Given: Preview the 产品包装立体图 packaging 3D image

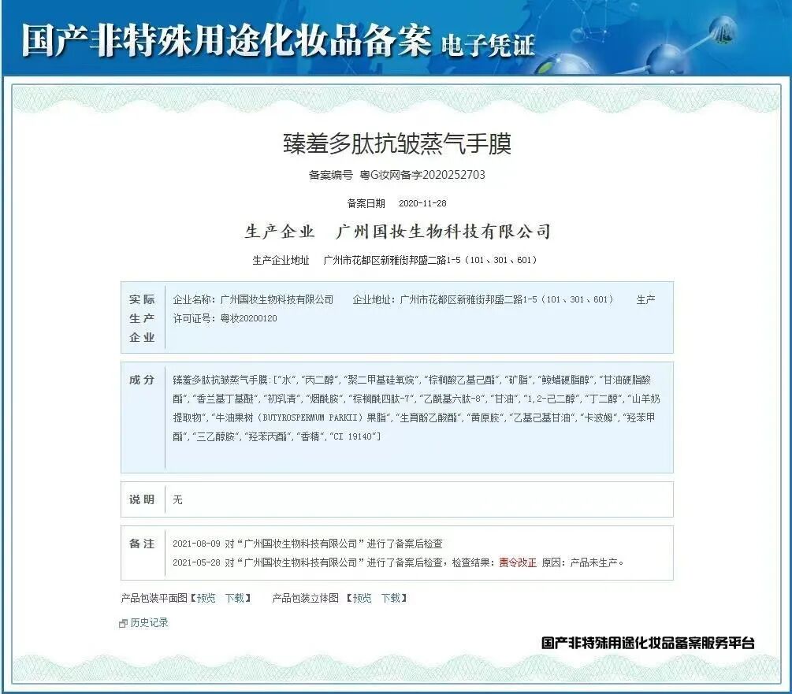Looking at the screenshot, I should point(360,599).
